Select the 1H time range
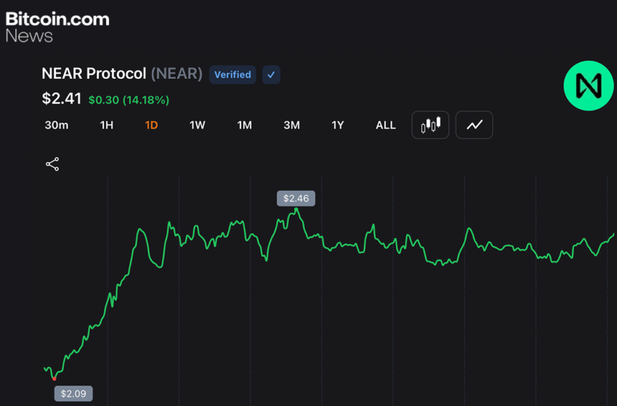 click(107, 125)
